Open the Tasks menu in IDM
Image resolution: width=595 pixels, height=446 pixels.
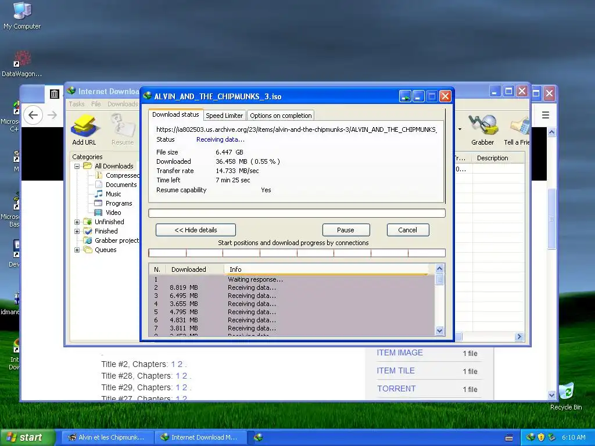(77, 104)
